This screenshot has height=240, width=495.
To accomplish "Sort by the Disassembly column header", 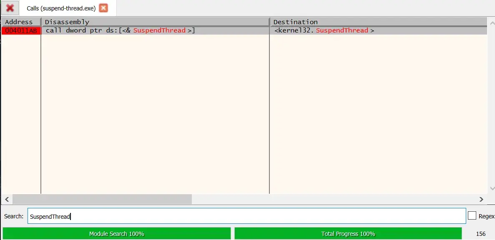I will point(155,22).
